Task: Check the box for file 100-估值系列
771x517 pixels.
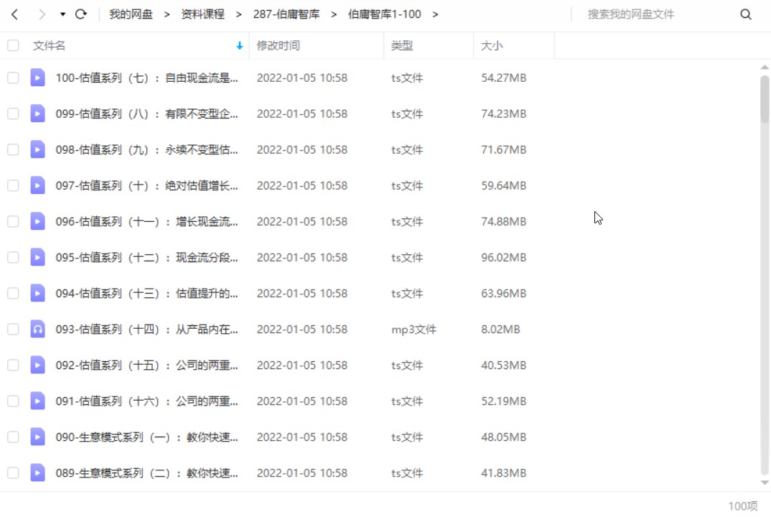Action: point(13,78)
